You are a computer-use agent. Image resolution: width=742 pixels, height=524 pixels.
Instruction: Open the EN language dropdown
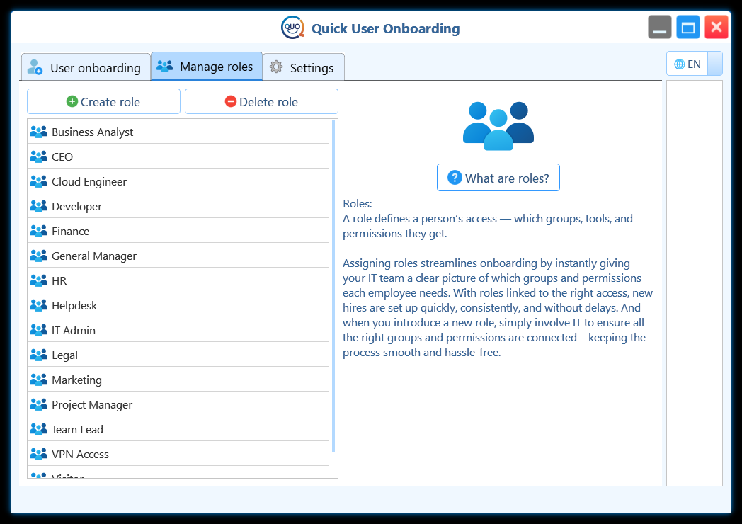click(694, 64)
